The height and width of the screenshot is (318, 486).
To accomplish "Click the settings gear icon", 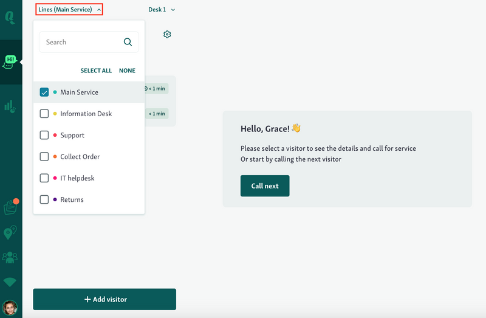I will click(x=167, y=35).
